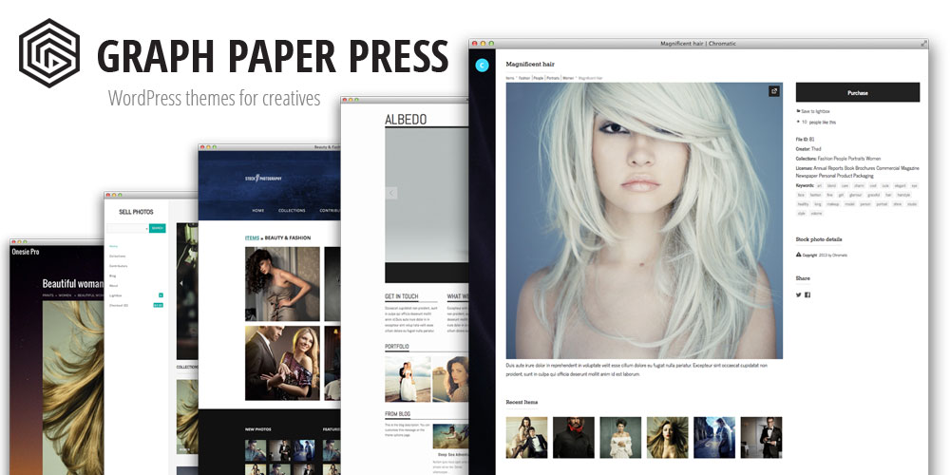Click the Facebook share icon
The width and height of the screenshot is (950, 475).
coord(807,295)
